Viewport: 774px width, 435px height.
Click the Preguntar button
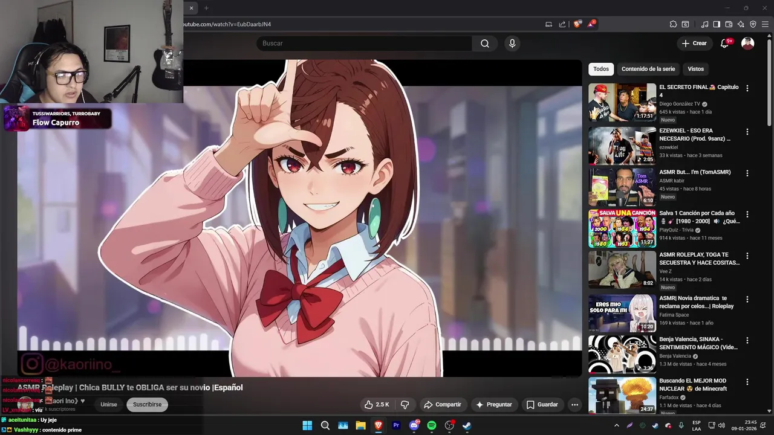tap(494, 405)
